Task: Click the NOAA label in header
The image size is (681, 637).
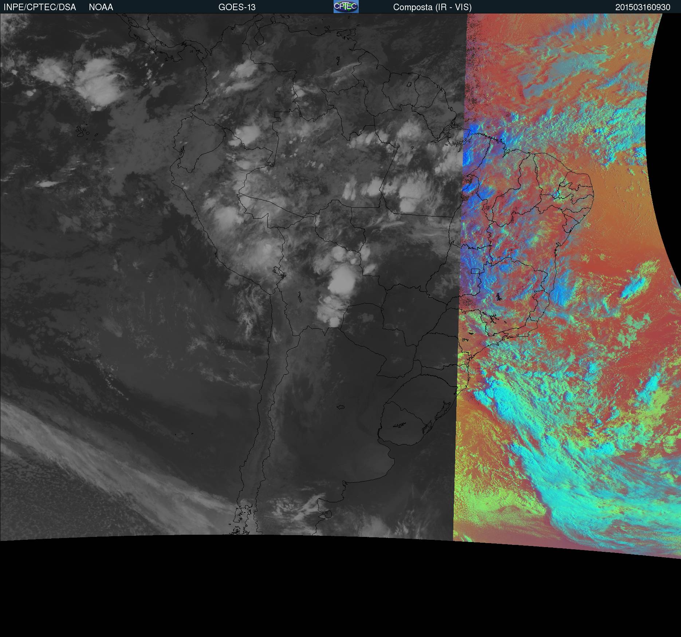Action: coord(101,7)
